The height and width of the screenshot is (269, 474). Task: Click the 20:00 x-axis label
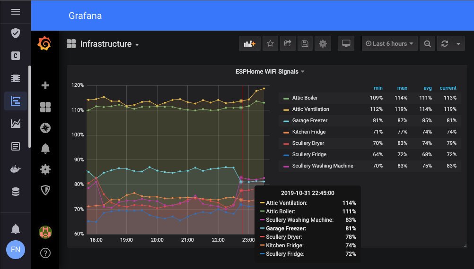[157, 240]
